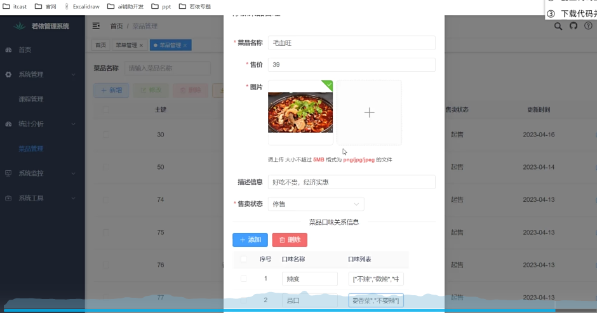Click the 口味列表 input with 不要辣
Viewport: 597px width, 313px height.
(376, 300)
